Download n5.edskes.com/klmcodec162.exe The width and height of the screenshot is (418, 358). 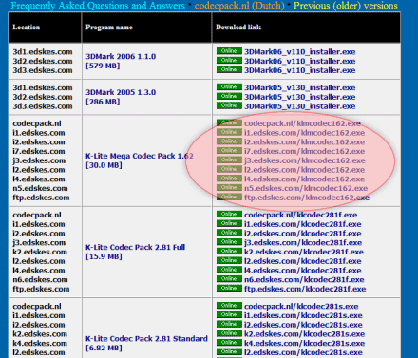(x=306, y=188)
